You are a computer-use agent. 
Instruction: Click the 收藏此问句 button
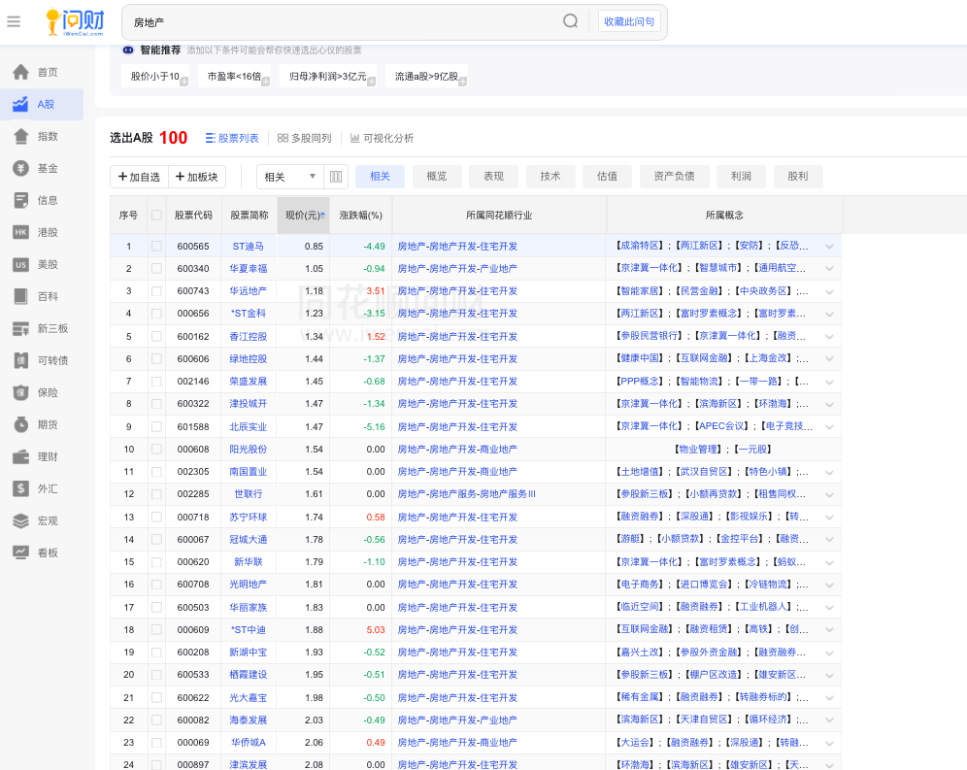[627, 20]
